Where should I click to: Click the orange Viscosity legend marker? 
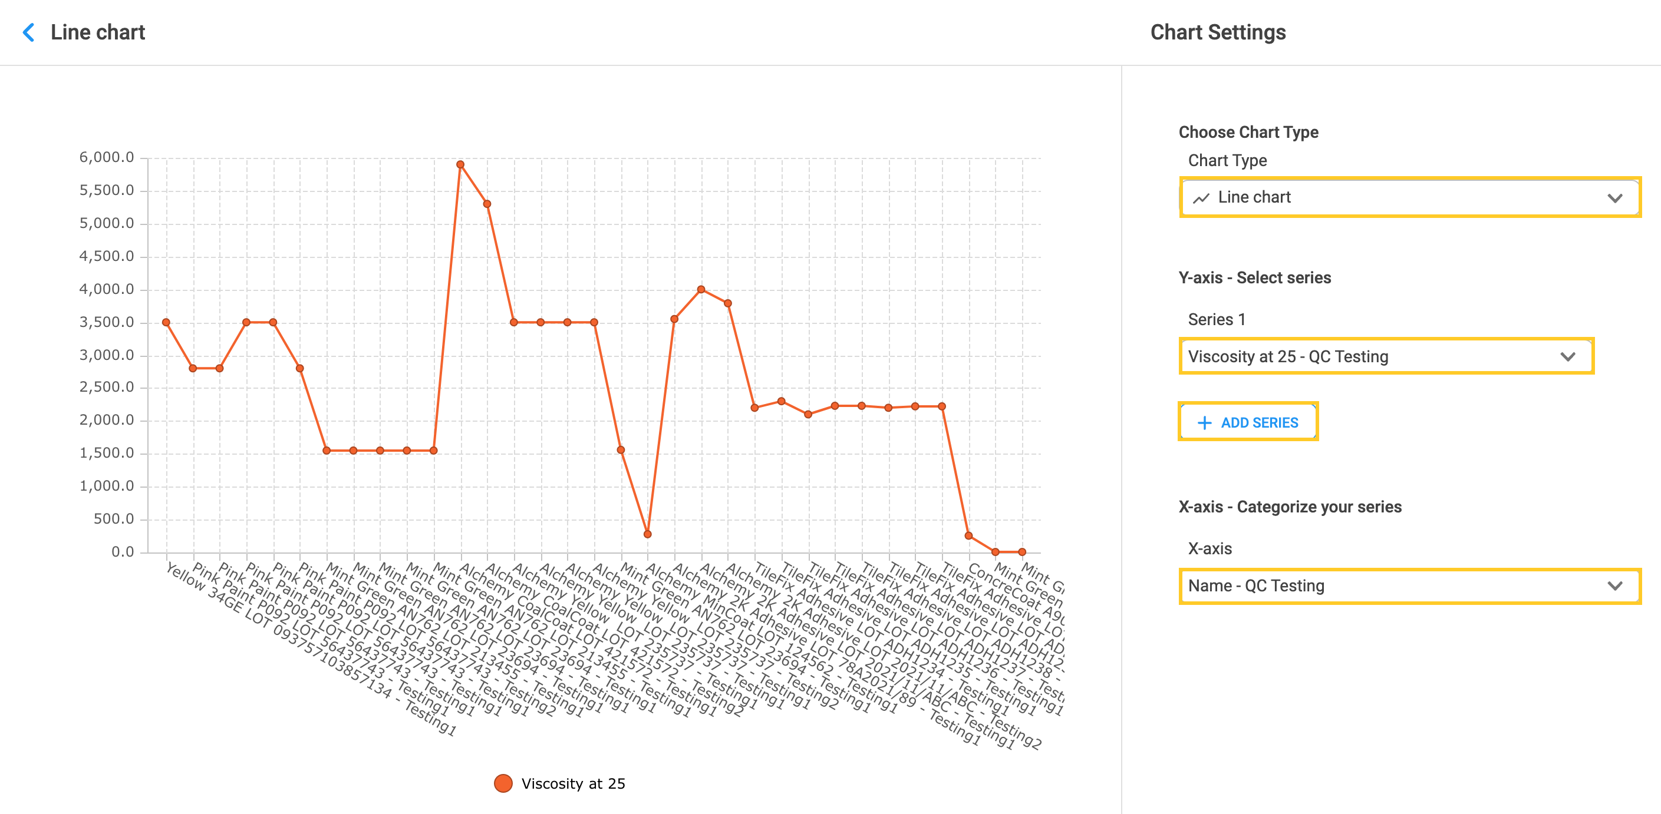coord(503,783)
